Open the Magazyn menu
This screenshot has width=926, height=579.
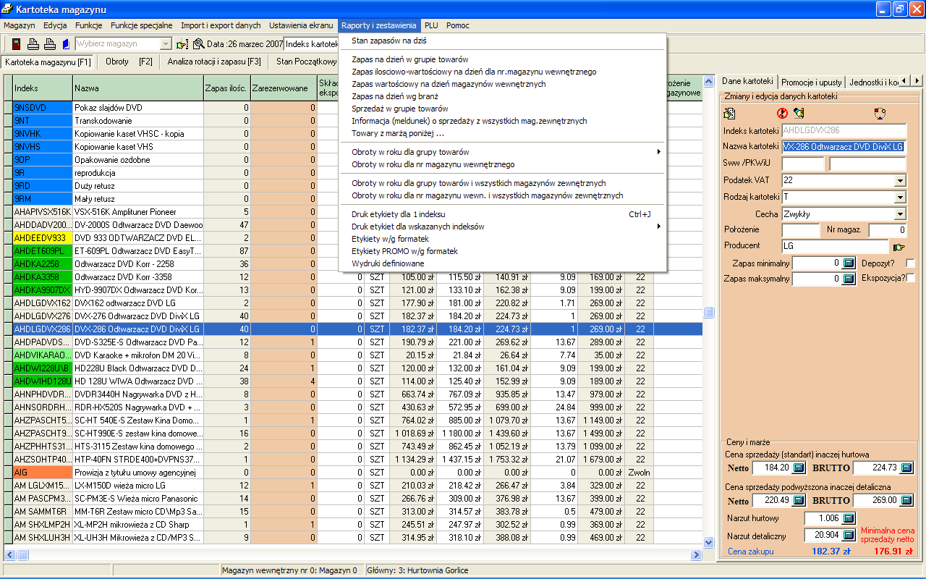(20, 25)
